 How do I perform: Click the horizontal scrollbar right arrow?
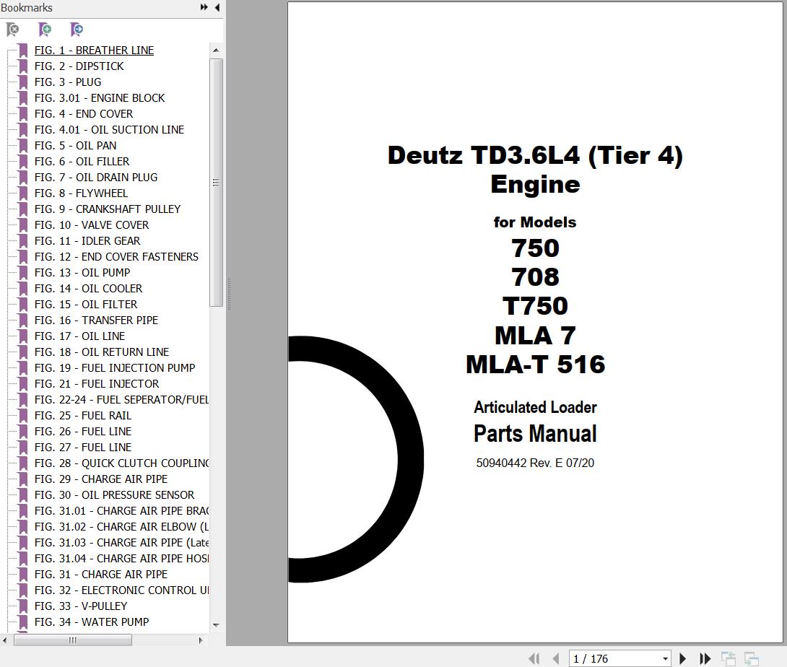coord(201,640)
